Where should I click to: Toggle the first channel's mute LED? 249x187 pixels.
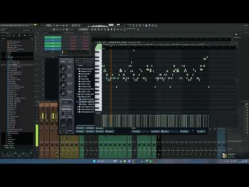[36, 37]
